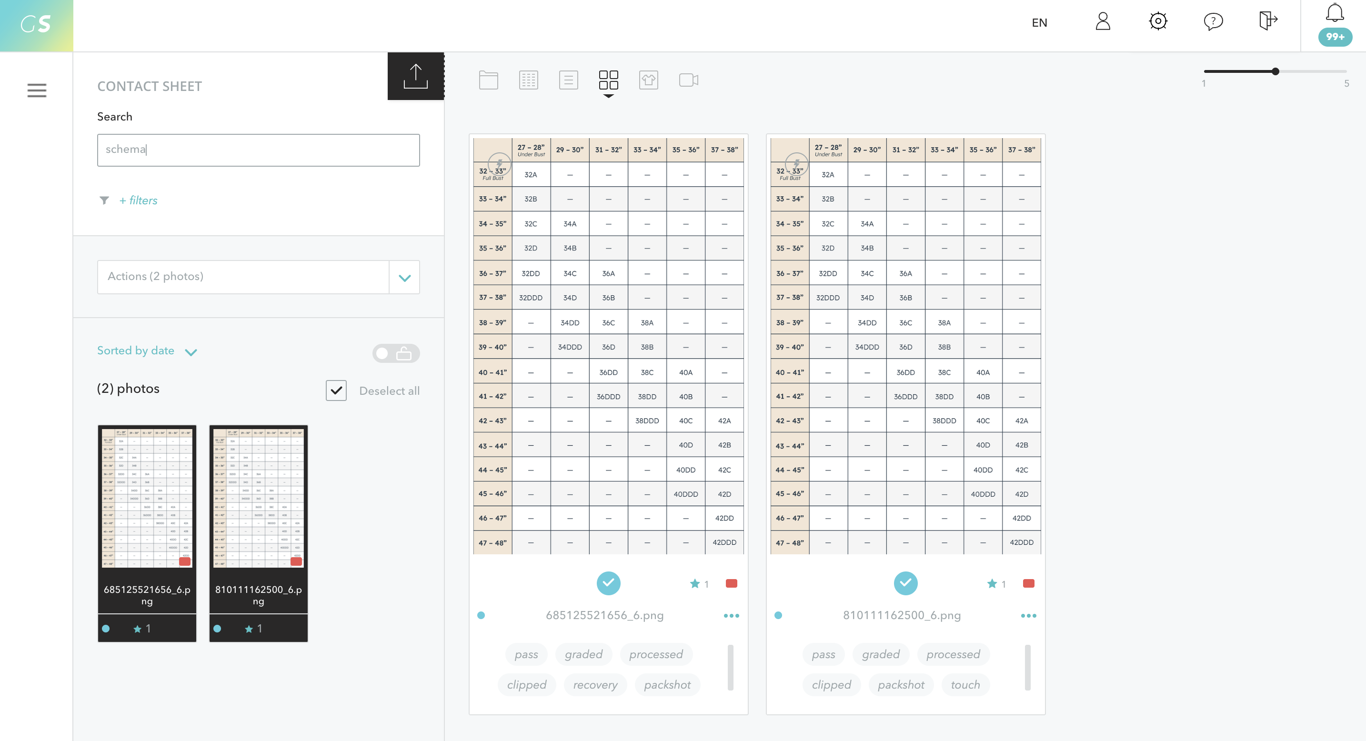
Task: Adjust the thumbnail size slider handle
Action: [x=1276, y=71]
